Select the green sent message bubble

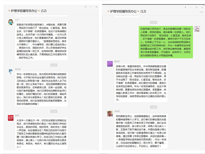166,42
